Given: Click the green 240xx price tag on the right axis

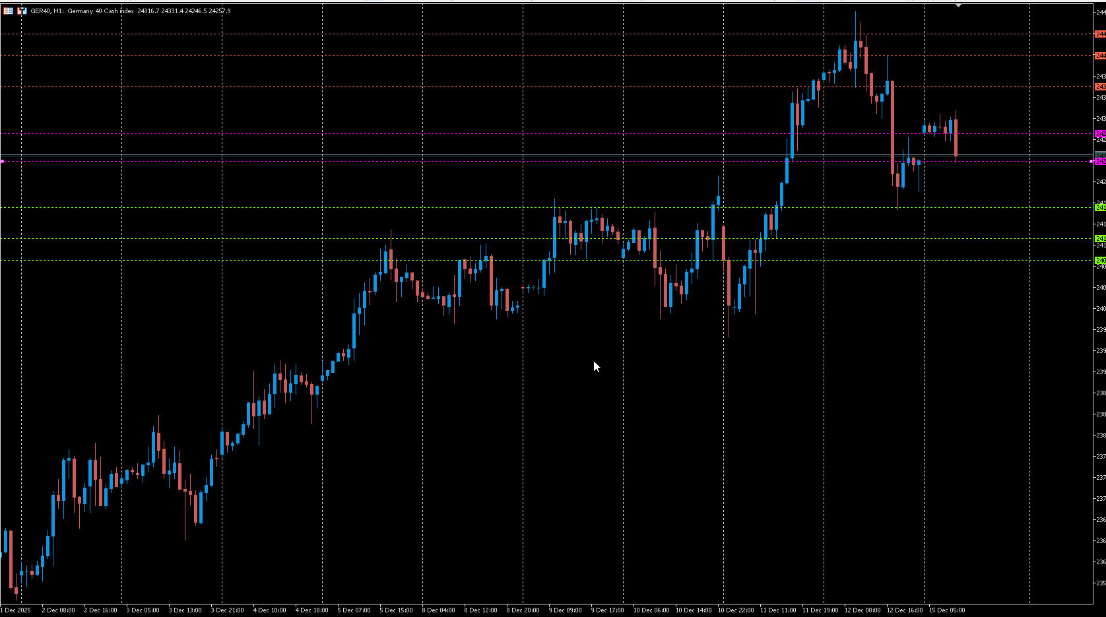Looking at the screenshot, I should tap(1099, 261).
